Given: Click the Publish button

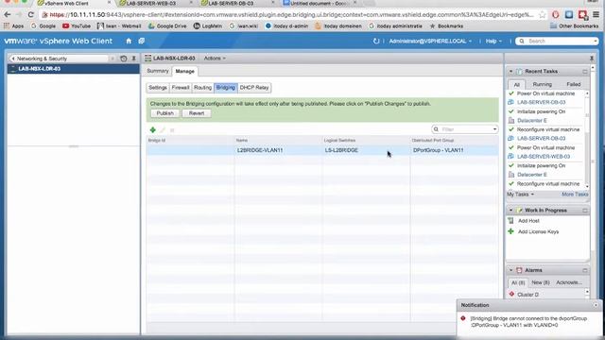Looking at the screenshot, I should coord(164,113).
